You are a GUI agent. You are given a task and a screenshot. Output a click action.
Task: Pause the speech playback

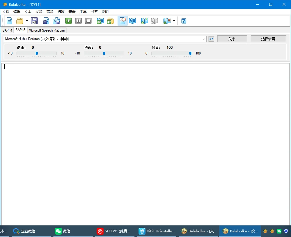78,21
